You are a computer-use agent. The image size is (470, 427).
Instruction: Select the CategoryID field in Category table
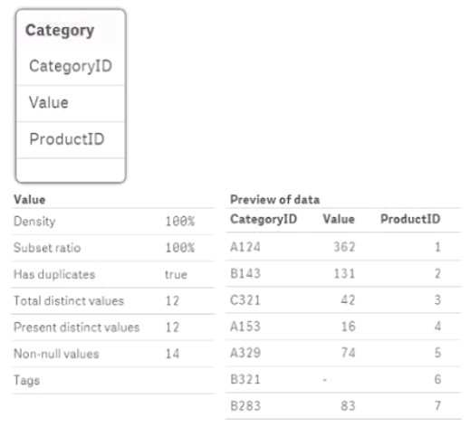click(x=71, y=66)
